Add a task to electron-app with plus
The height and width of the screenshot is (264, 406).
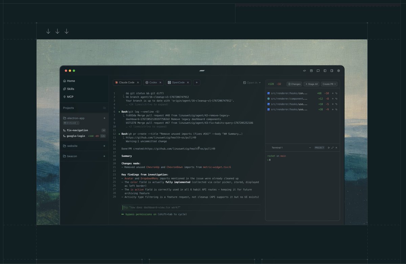[x=104, y=118]
